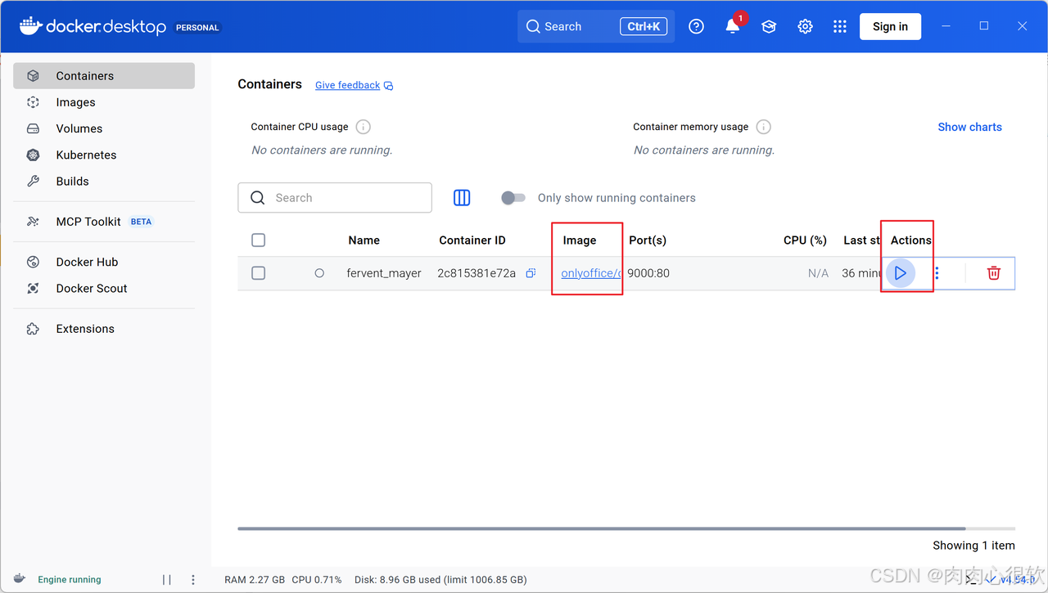This screenshot has width=1048, height=593.
Task: Copy container ID 2c815381e72a
Action: pos(531,273)
